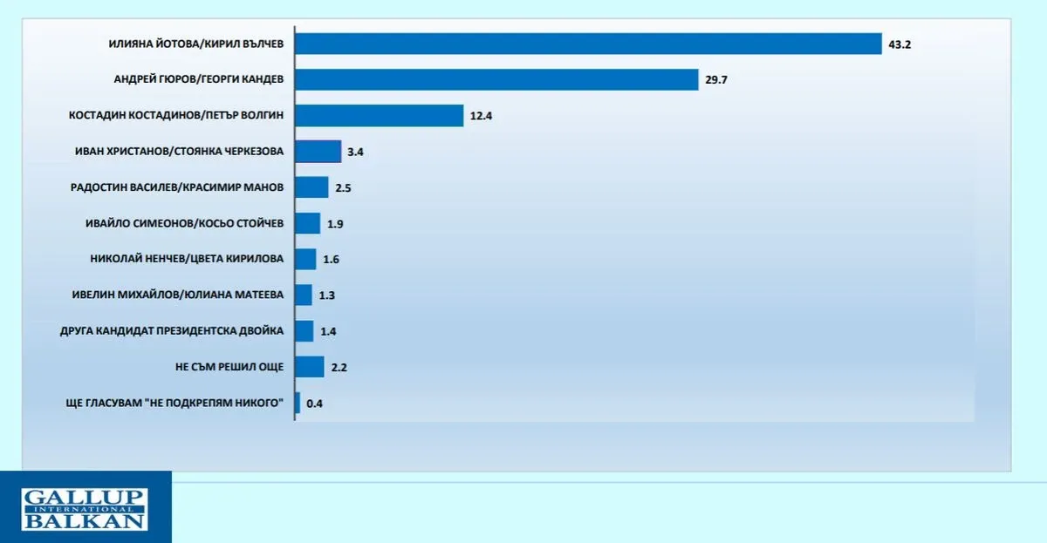Select the label РАДОСТИН ВАСИЛЕВ/КРАСИМИР МАНОВ
The width and height of the screenshot is (1047, 543).
[177, 187]
